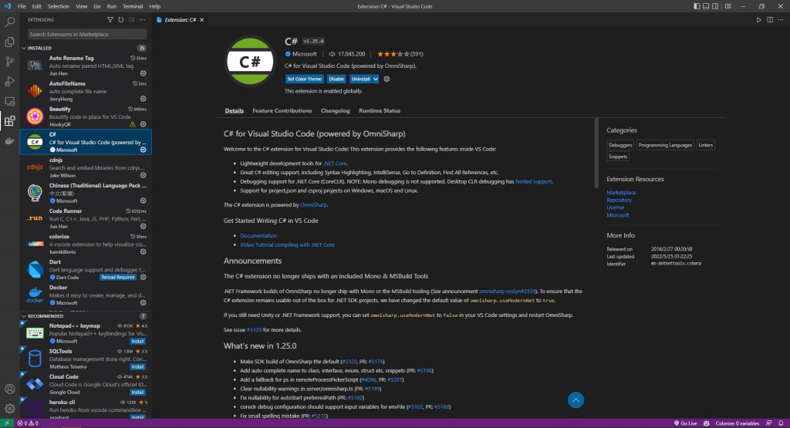Click Go Live in the status bar
Screen dimensions: 790x428
[685, 423]
